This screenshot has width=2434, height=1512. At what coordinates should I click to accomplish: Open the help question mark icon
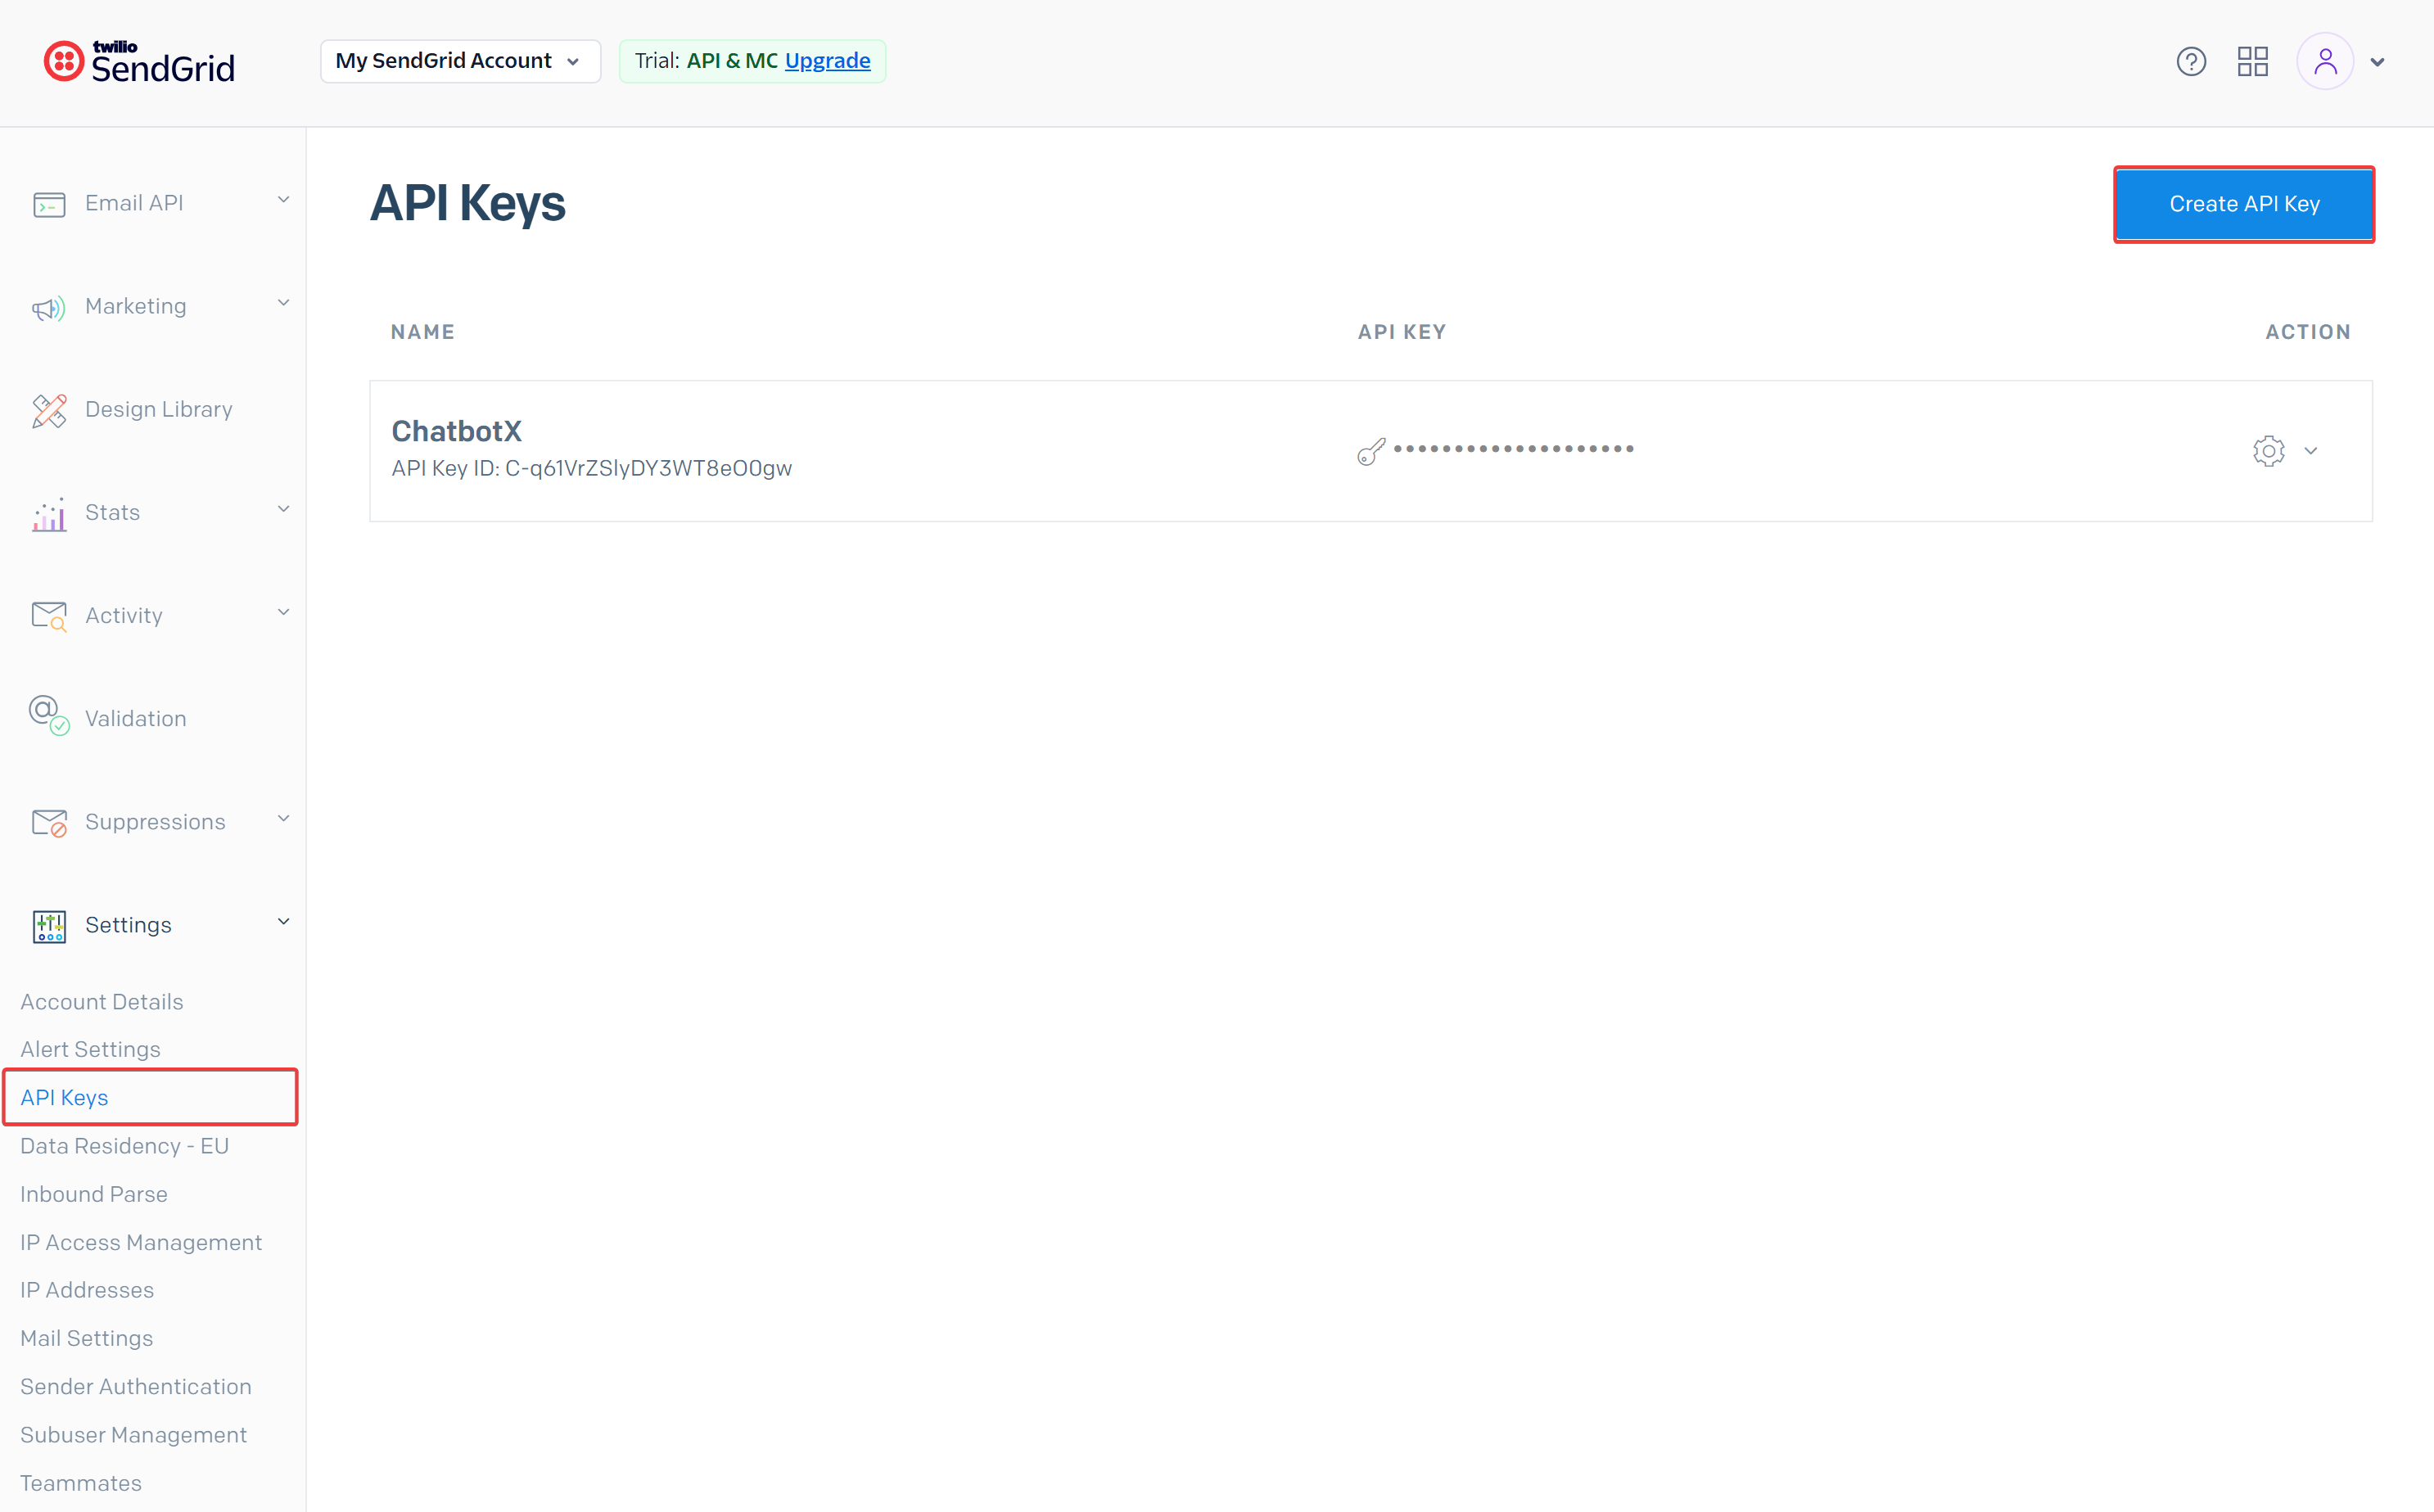[2191, 62]
